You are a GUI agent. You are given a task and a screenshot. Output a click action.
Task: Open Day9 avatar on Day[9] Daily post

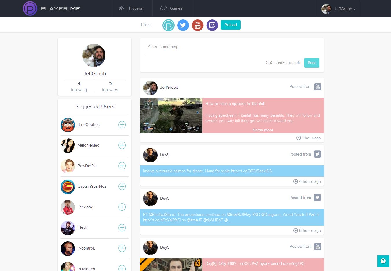pyautogui.click(x=150, y=248)
